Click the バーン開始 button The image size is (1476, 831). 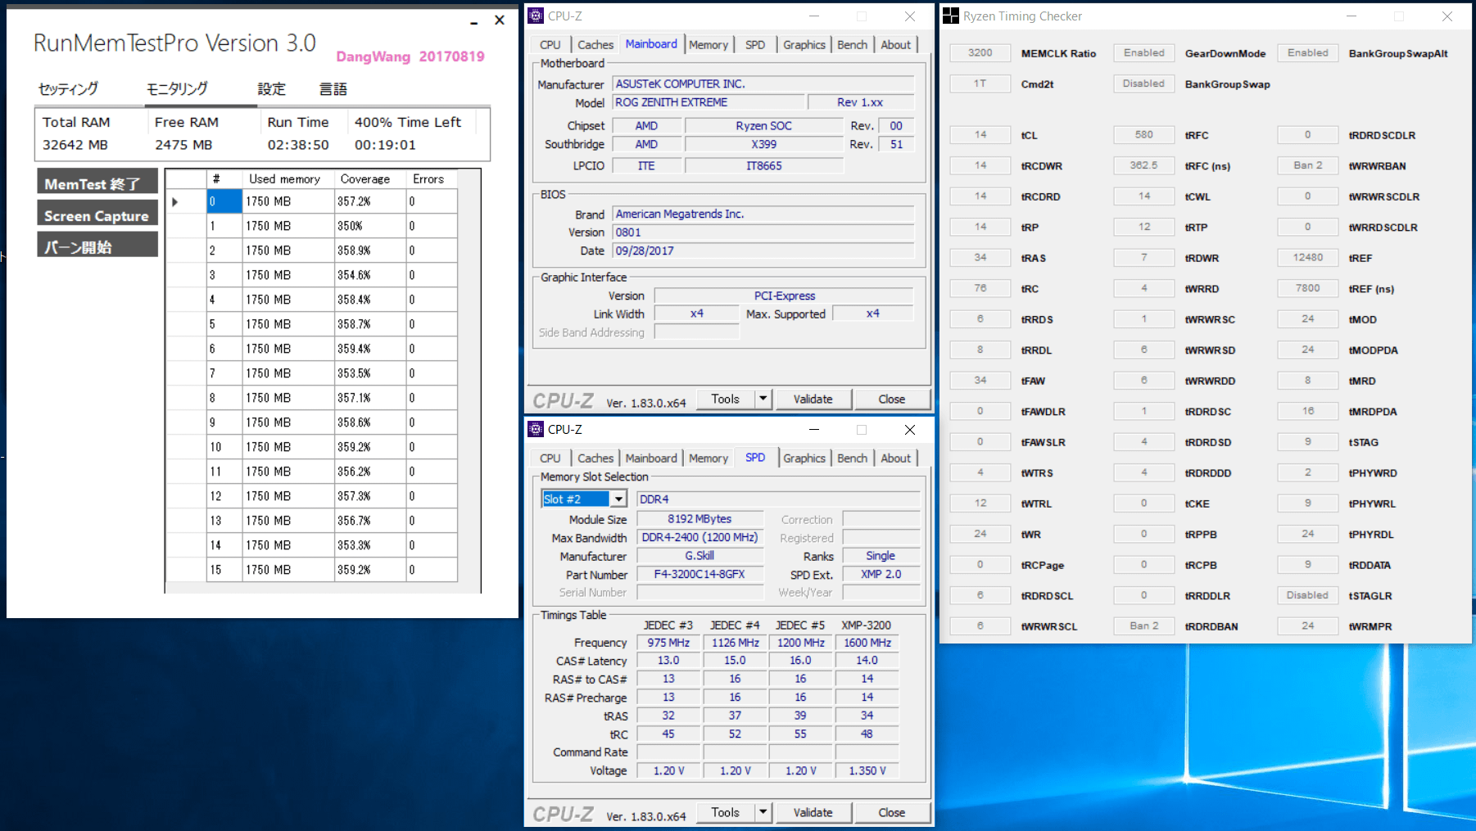(x=97, y=245)
